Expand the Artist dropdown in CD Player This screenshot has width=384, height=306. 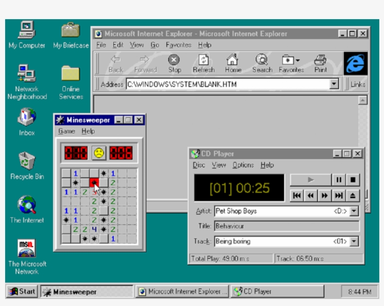click(x=354, y=211)
